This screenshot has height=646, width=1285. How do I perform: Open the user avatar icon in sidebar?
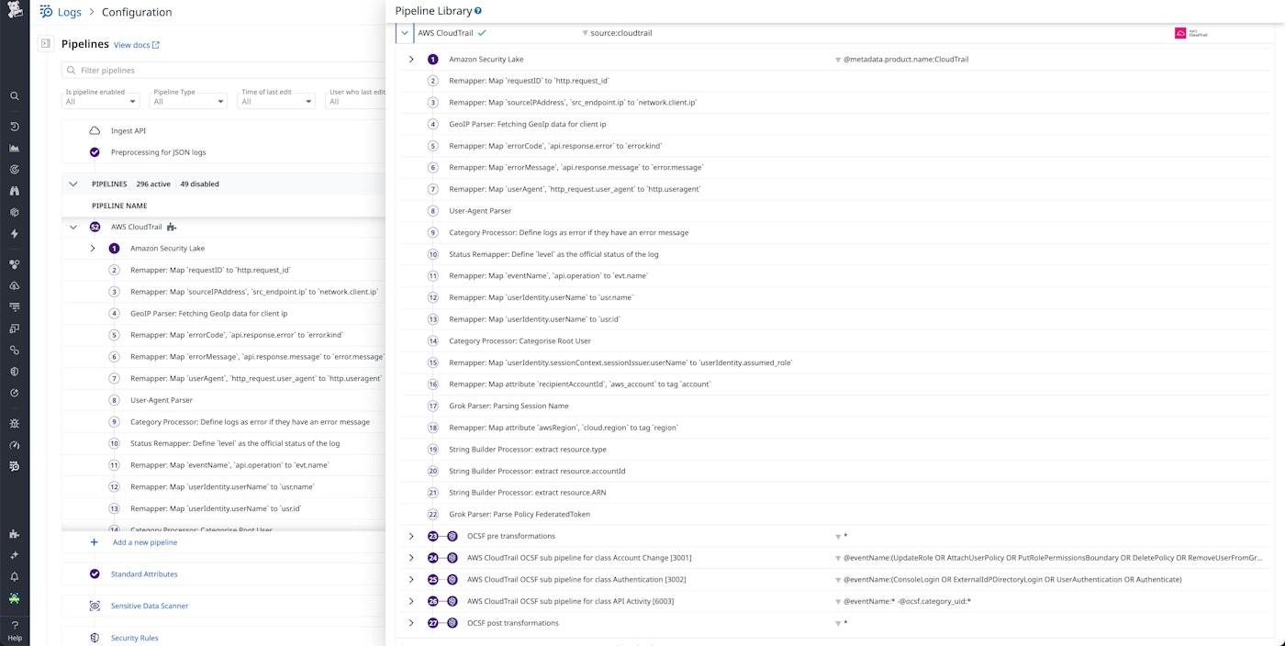[15, 598]
